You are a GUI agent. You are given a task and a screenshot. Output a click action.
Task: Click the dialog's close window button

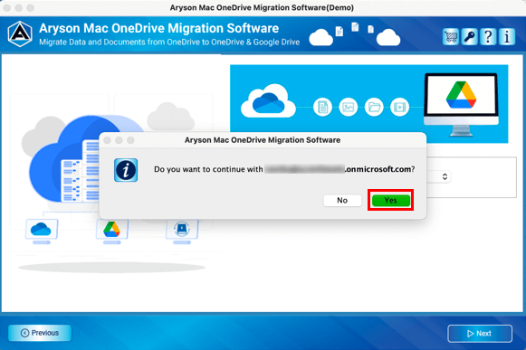108,140
